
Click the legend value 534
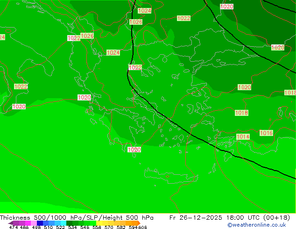(x=73, y=227)
